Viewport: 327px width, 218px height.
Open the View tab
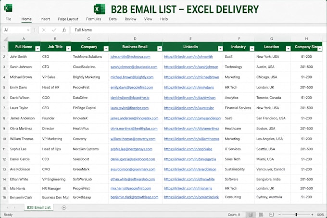coord(148,19)
